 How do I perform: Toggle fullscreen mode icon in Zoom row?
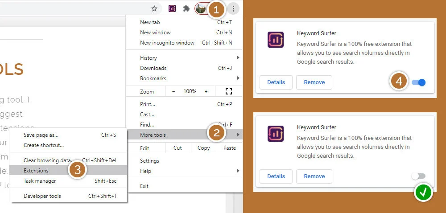[x=229, y=91]
